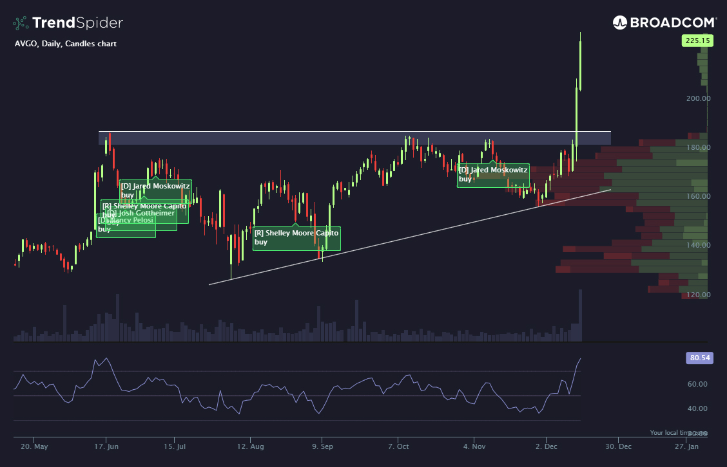727x467 pixels.
Task: Click the BROADCOM wordmark text
Action: [674, 23]
